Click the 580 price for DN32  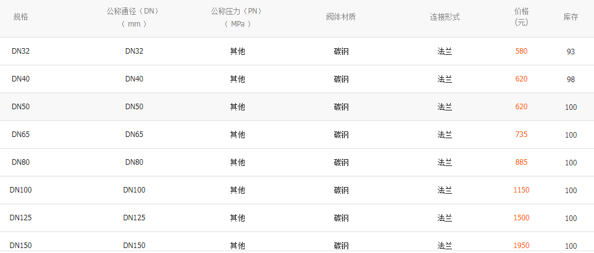coord(521,51)
